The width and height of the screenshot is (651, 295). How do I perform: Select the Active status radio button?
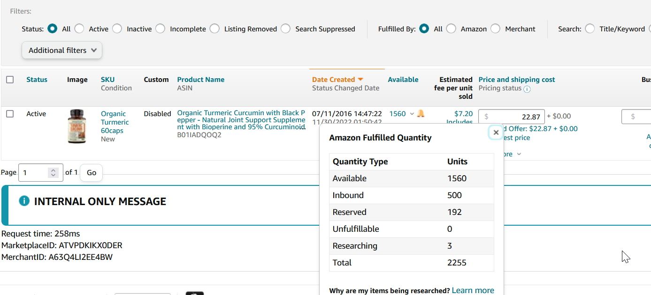pos(79,29)
